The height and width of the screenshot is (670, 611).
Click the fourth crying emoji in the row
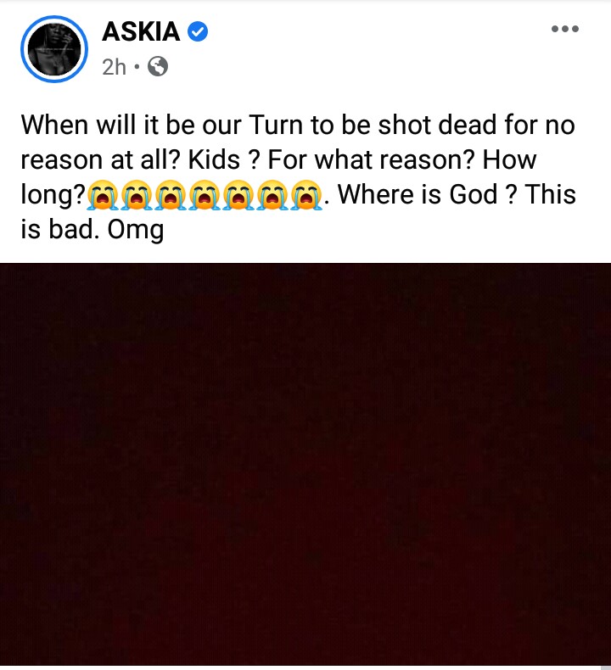(205, 195)
